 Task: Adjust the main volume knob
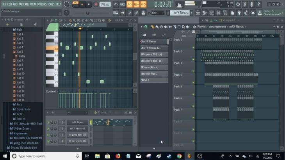click(x=66, y=4)
